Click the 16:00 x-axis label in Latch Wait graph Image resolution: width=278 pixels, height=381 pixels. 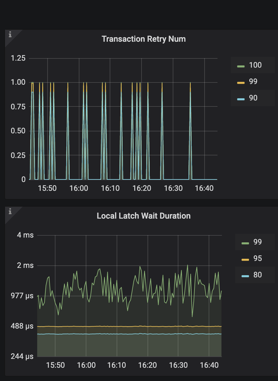click(x=86, y=365)
